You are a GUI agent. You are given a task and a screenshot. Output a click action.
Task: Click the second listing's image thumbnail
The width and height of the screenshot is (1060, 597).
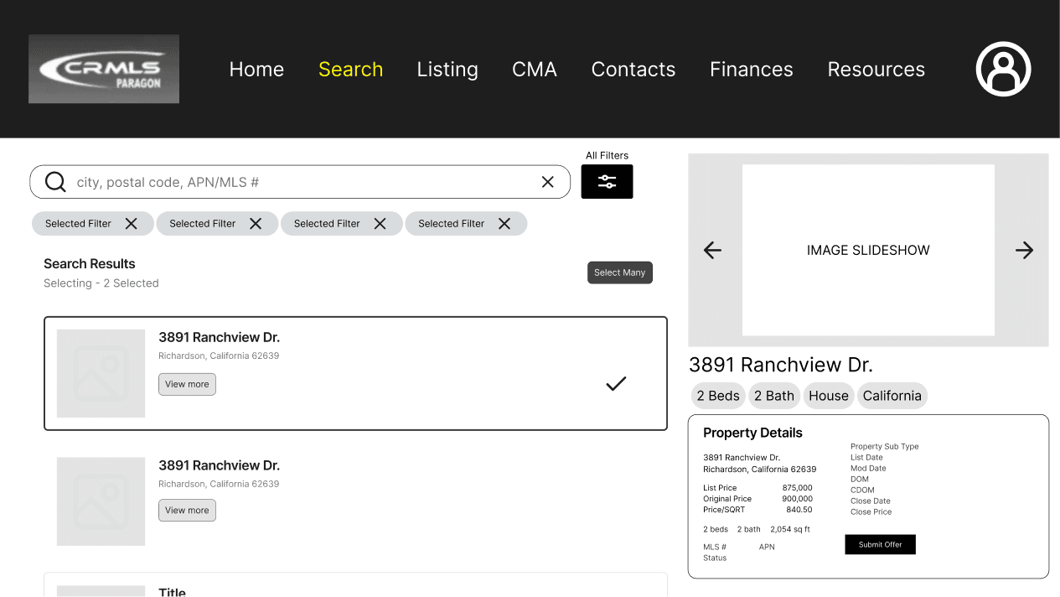101,501
